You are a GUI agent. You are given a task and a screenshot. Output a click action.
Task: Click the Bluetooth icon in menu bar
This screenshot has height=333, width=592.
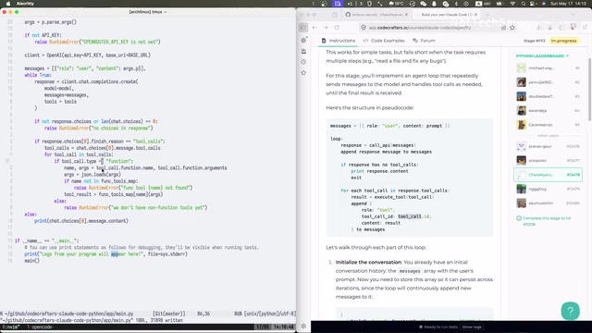(x=456, y=4)
